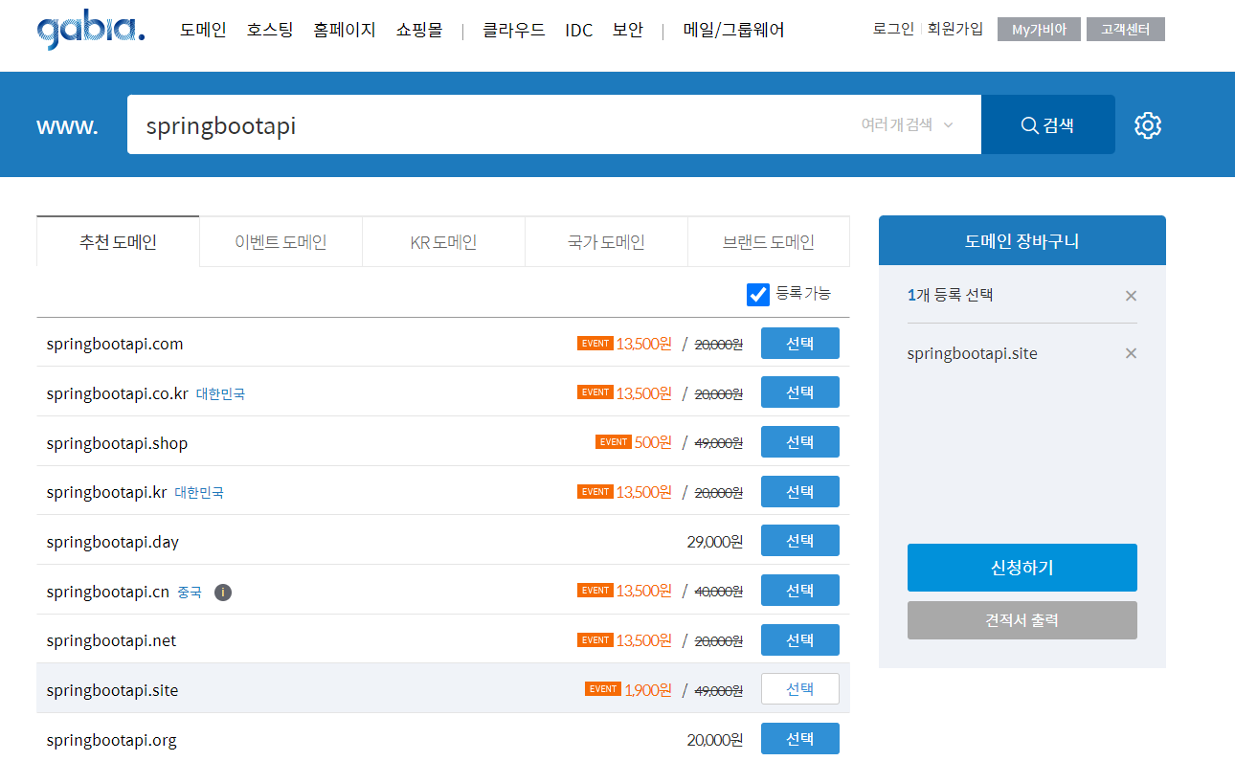Click the 검색 search button
This screenshot has width=1235, height=761.
pos(1048,124)
